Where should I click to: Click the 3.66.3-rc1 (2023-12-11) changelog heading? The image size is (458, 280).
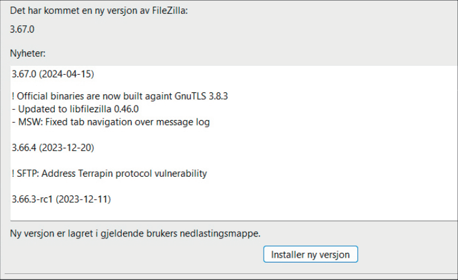tap(61, 199)
